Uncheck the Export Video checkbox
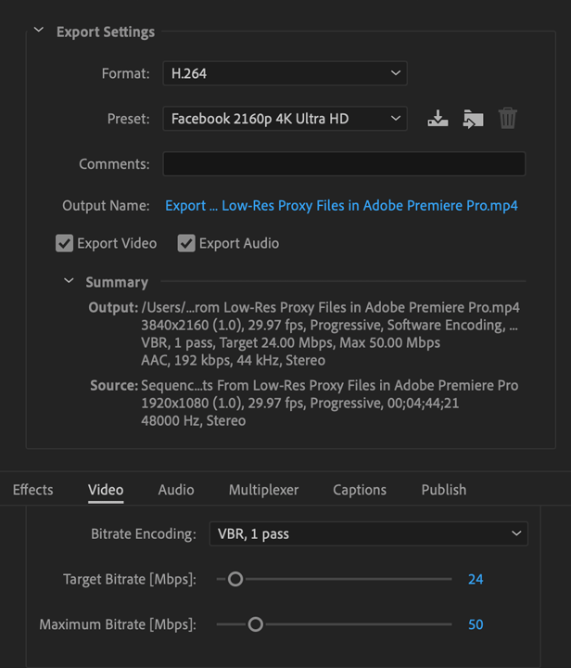 pos(64,243)
